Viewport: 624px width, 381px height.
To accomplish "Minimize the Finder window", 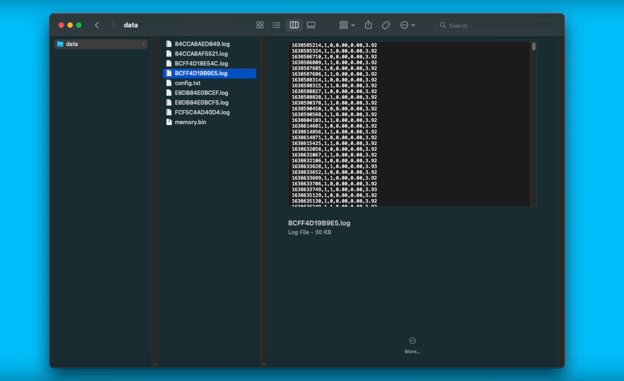I will tap(70, 25).
